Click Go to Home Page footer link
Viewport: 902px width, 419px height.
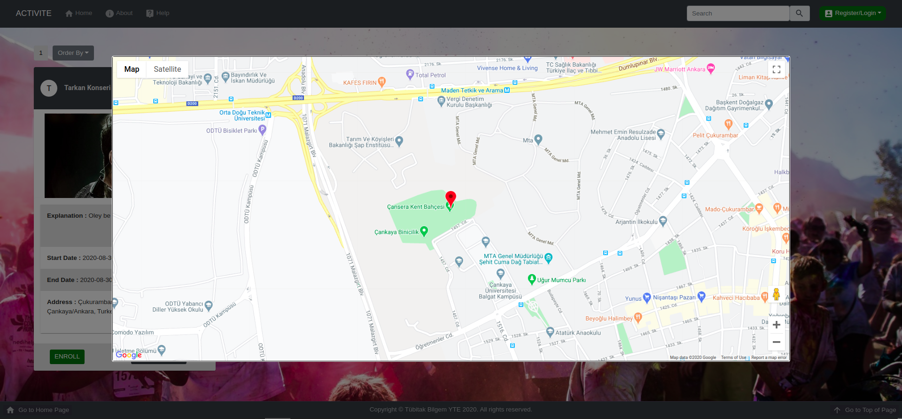(x=38, y=410)
